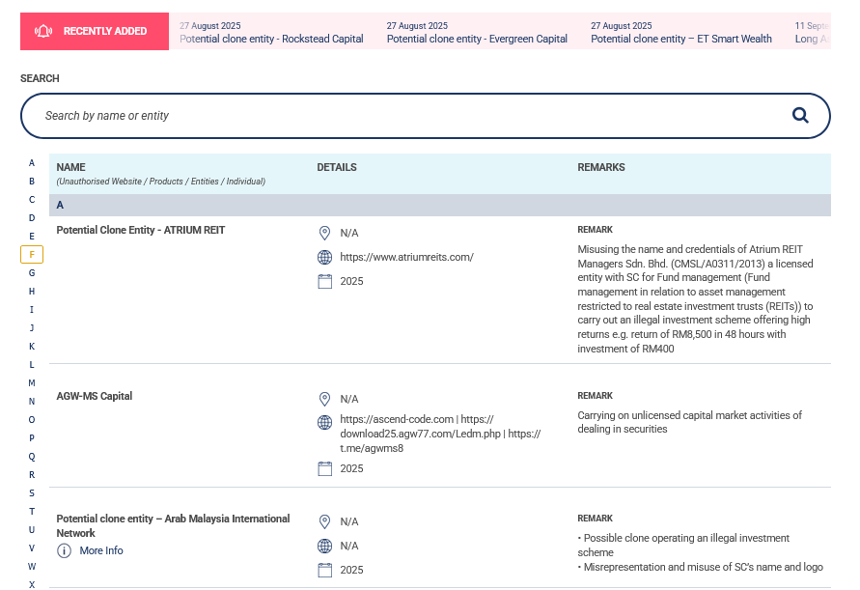The image size is (860, 590).
Task: Jump to letter I in index
Action: click(x=32, y=310)
